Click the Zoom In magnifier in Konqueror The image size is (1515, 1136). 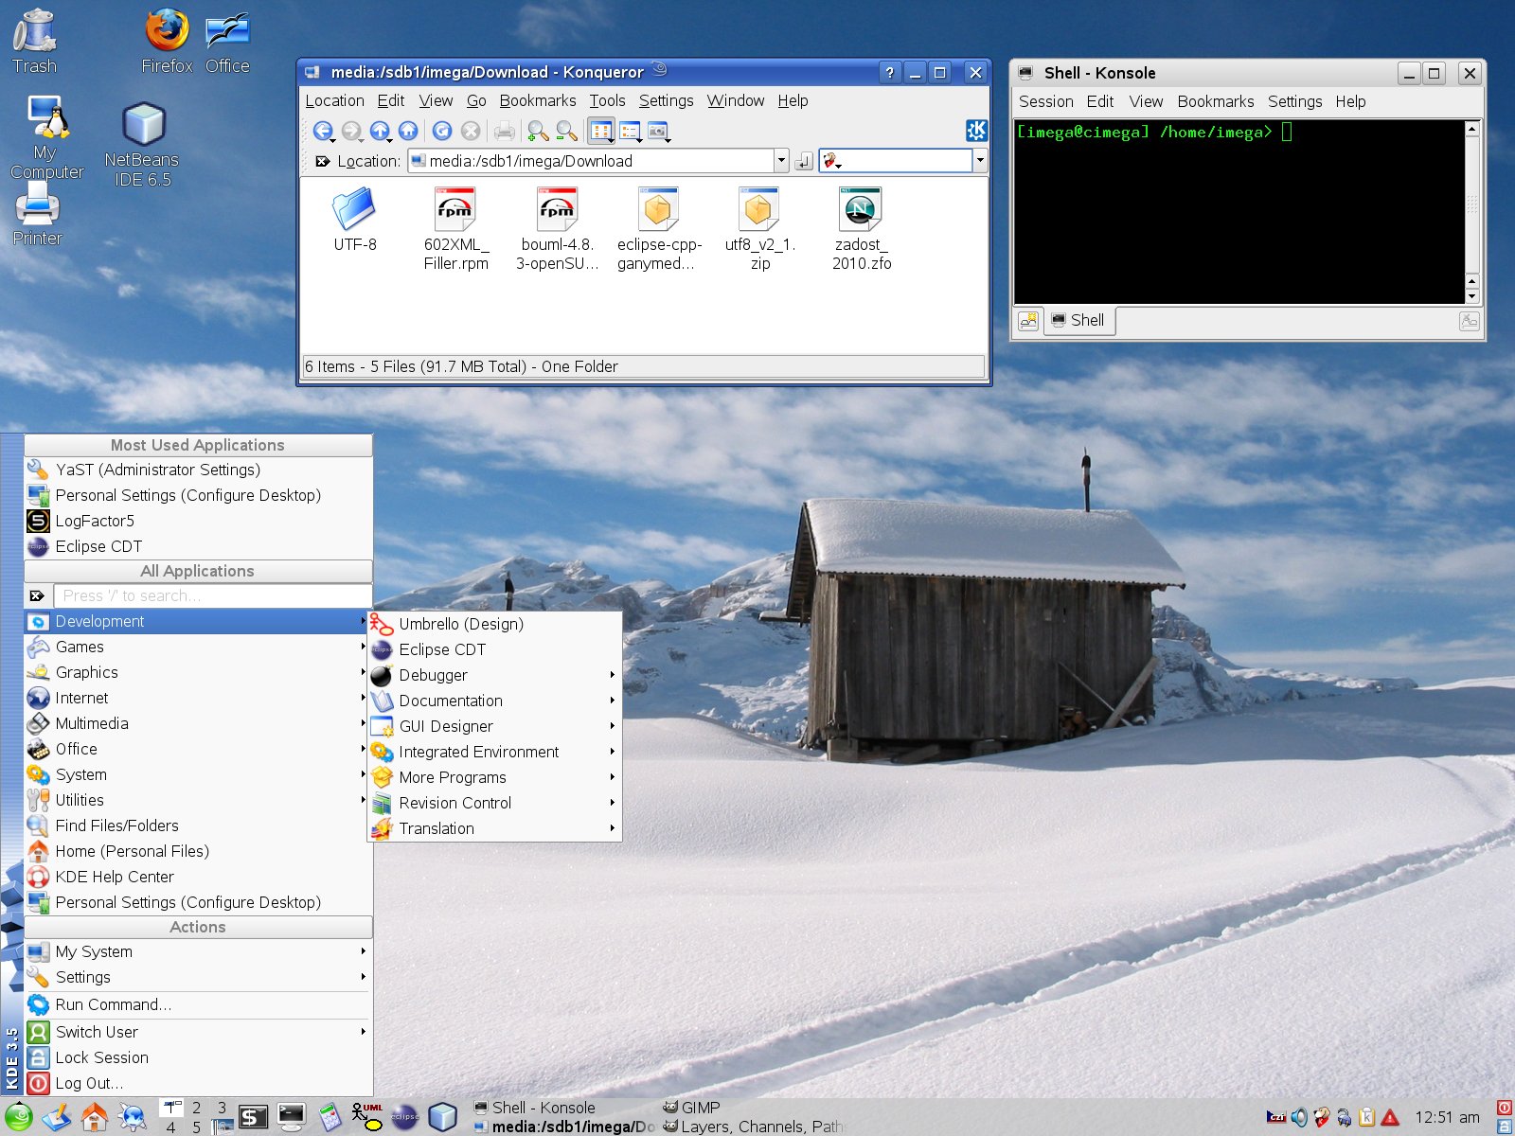(538, 132)
